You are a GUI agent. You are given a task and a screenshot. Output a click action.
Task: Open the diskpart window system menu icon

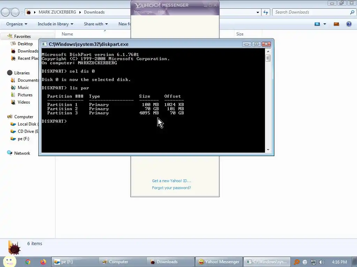(44, 44)
